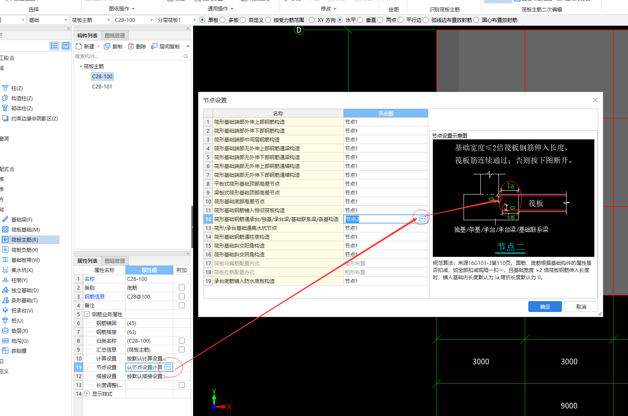The width and height of the screenshot is (628, 416).
Task: Select 桩(U) component
Action: (17, 320)
